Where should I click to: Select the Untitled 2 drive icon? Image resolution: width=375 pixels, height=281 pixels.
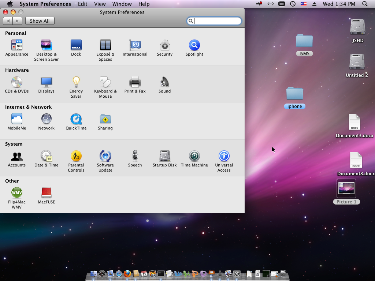[x=357, y=65]
